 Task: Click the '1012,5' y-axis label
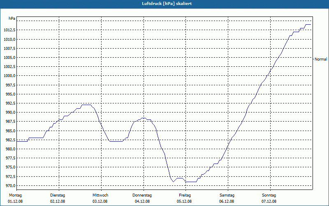[9, 30]
